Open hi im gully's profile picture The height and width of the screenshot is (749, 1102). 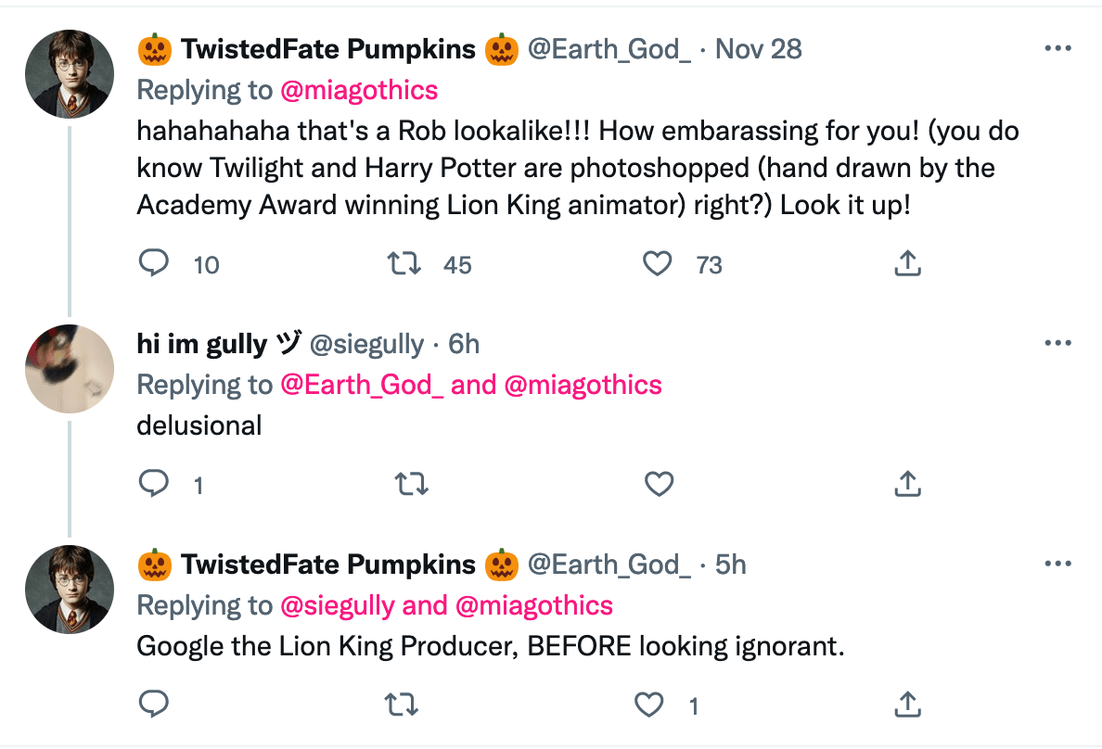pos(70,368)
